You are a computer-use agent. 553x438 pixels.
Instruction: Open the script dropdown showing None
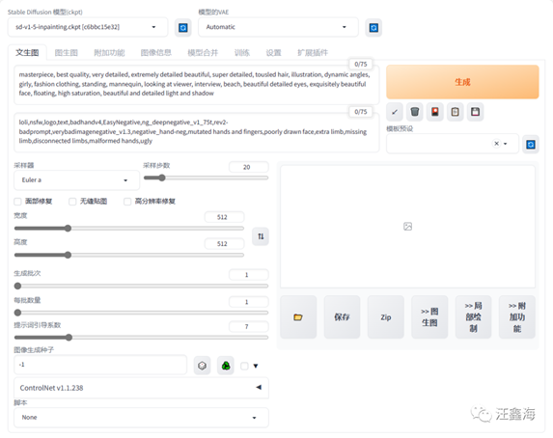point(141,418)
